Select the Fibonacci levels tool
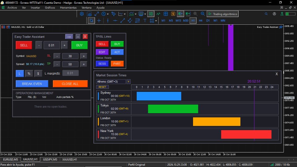Image resolution: width=297 pixels, height=167 pixels. 137,20
